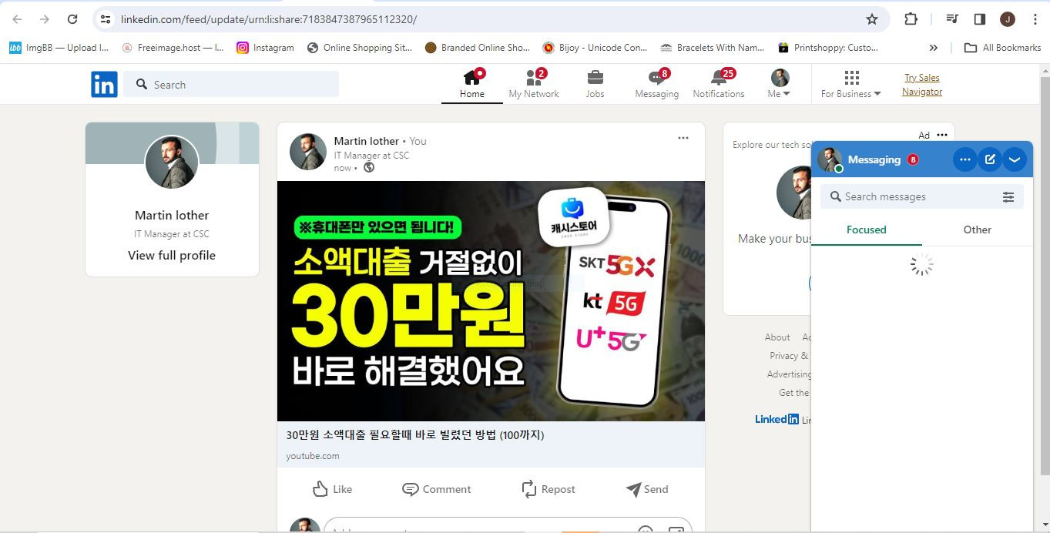1050x533 pixels.
Task: Bookmark this page star icon
Action: click(871, 19)
